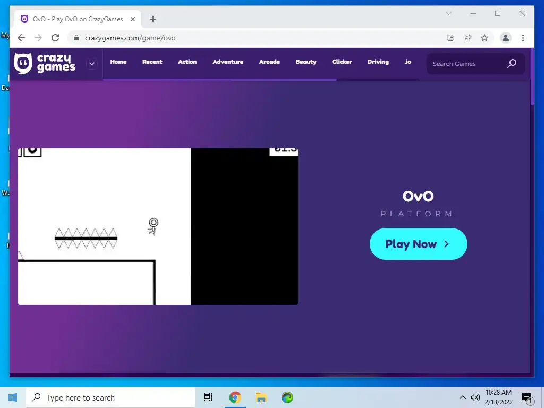
Task: Select the OvO - Play OvO on CrazyGames tab
Action: pos(78,19)
